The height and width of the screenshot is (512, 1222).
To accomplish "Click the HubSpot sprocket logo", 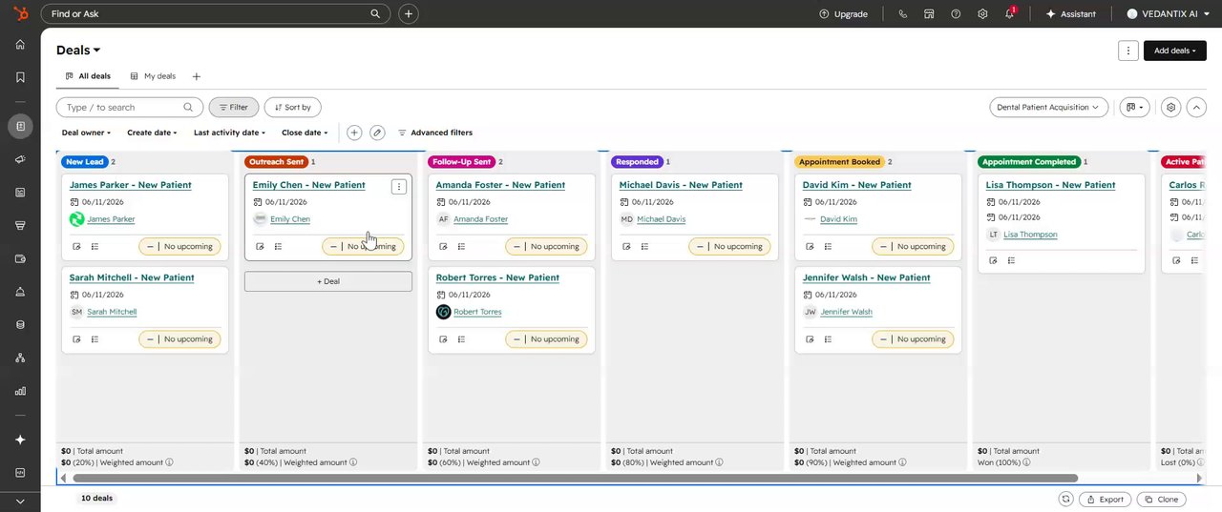I will (x=20, y=14).
